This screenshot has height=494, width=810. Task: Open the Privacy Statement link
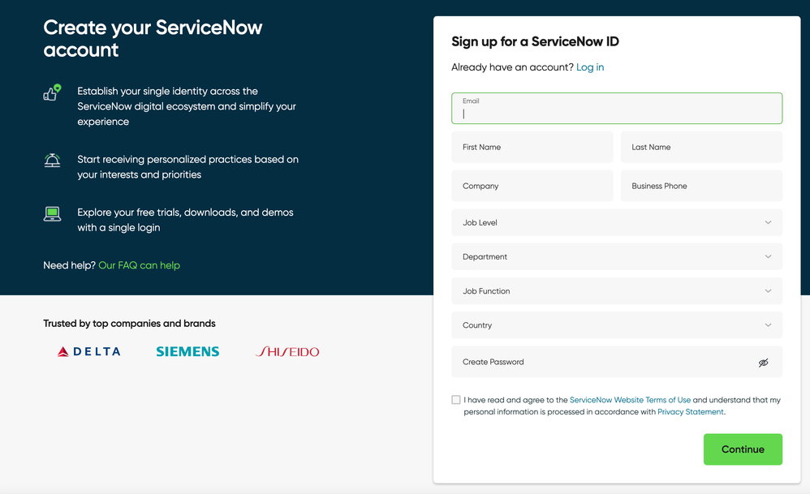[690, 412]
